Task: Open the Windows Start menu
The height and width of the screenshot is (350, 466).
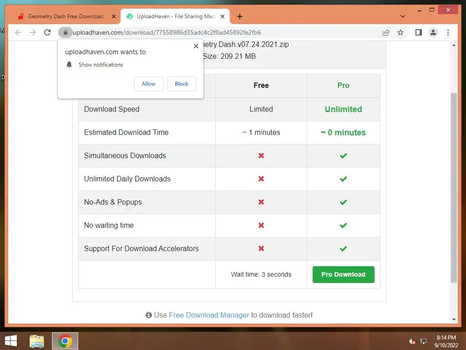Action: click(11, 341)
